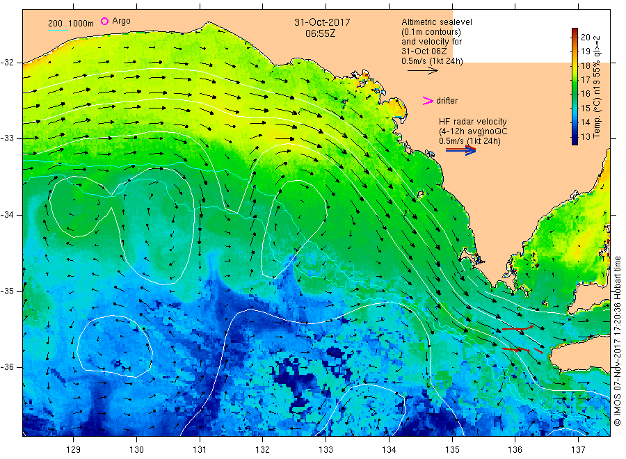626x459 pixels.
Task: Click the temperature color bar scale
Action: 575,86
